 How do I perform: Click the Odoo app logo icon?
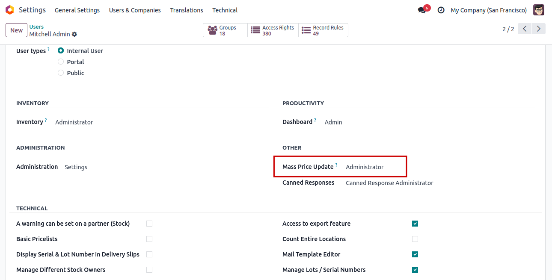click(10, 10)
